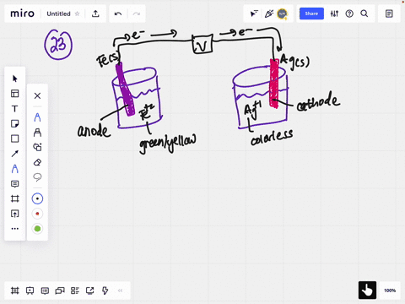Open board settings sliders icon

(x=334, y=14)
